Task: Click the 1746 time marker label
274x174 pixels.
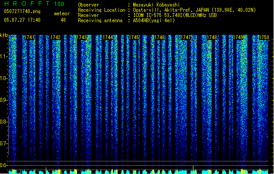Action: [x=160, y=37]
